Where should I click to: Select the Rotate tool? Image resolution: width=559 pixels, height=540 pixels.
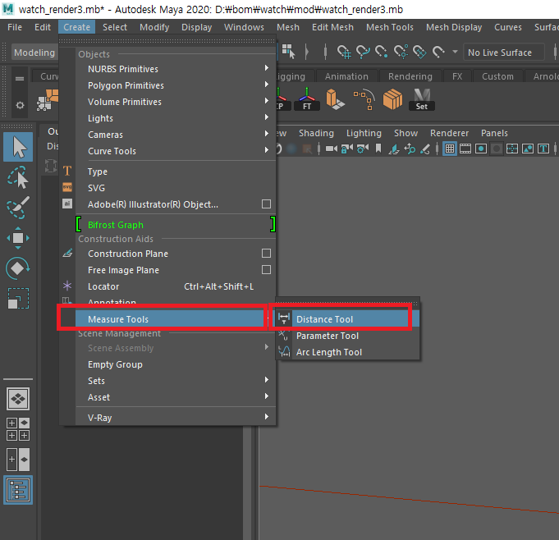[x=18, y=268]
